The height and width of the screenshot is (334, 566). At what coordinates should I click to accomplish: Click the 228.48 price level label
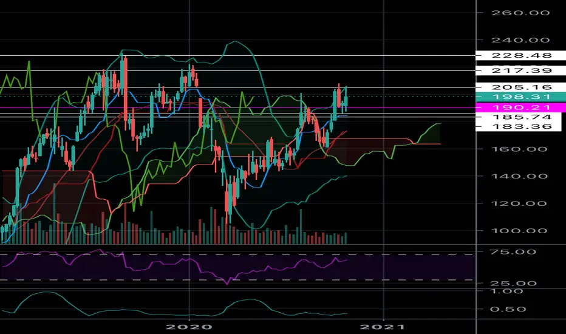pos(521,55)
